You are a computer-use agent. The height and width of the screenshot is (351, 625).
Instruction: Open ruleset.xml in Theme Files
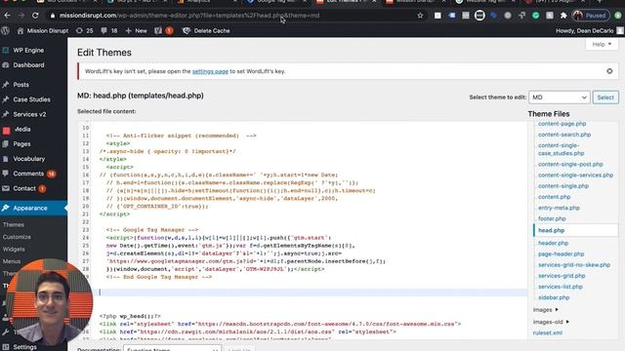(547, 332)
